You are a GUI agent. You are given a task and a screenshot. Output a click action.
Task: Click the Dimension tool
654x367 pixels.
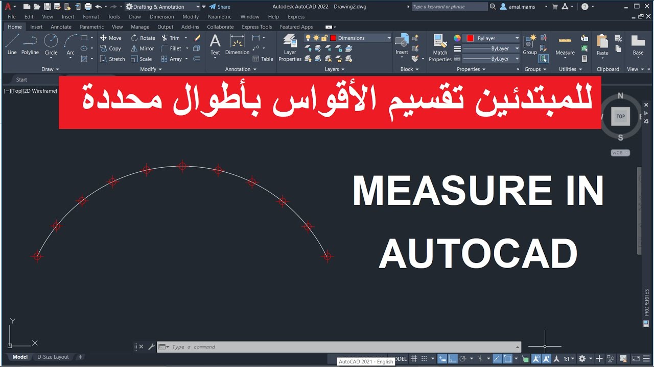[x=237, y=45]
